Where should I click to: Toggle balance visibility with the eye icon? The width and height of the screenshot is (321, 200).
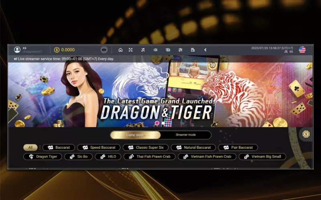point(104,50)
